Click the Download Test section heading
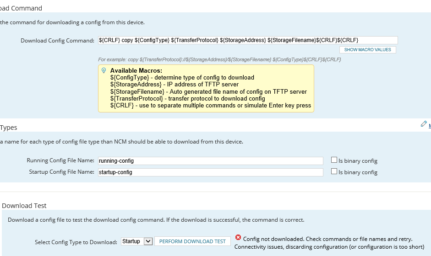 (24, 206)
